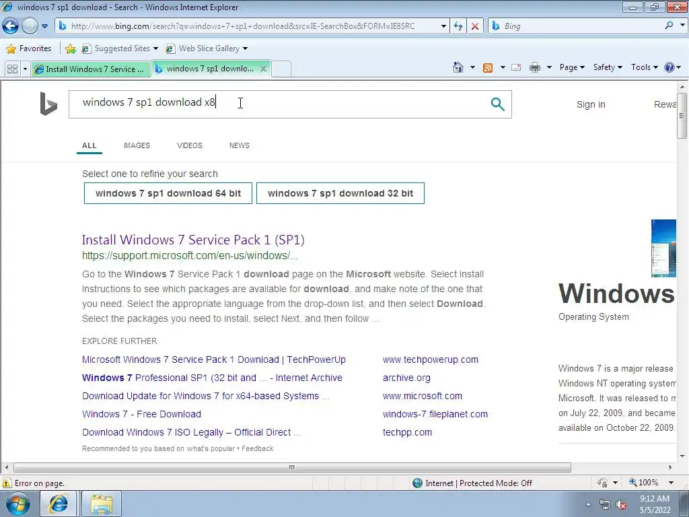Viewport: 689px width, 517px height.
Task: Open the search provider dropdown arrow
Action: [682, 26]
